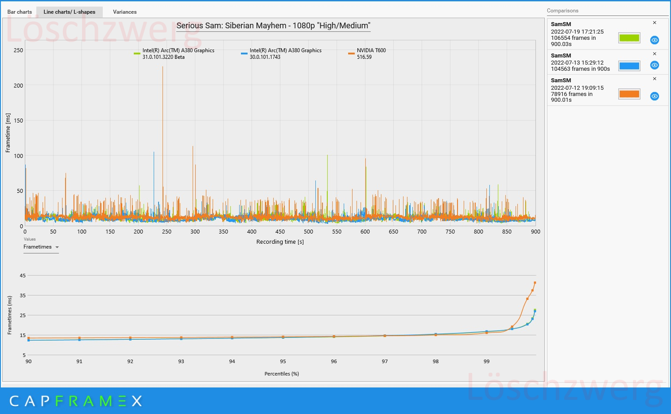Hide the 2022-07-13 SamSM comparison with eye icon
Viewport: 671px width, 414px height.
point(654,65)
